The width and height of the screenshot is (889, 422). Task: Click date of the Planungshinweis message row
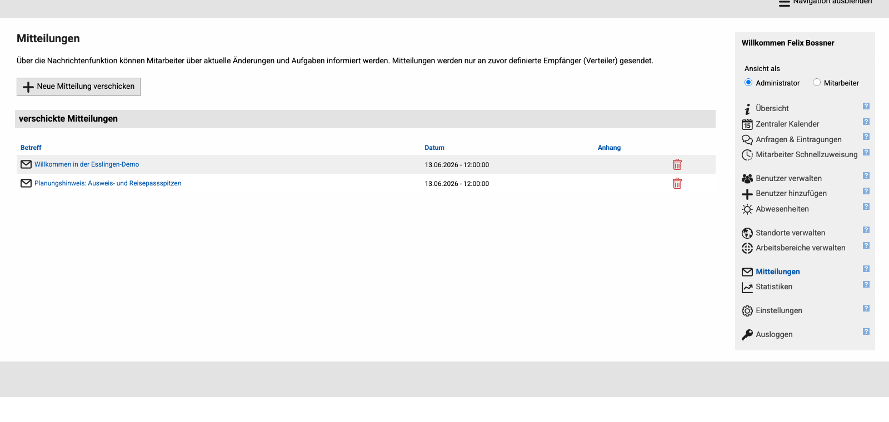457,184
